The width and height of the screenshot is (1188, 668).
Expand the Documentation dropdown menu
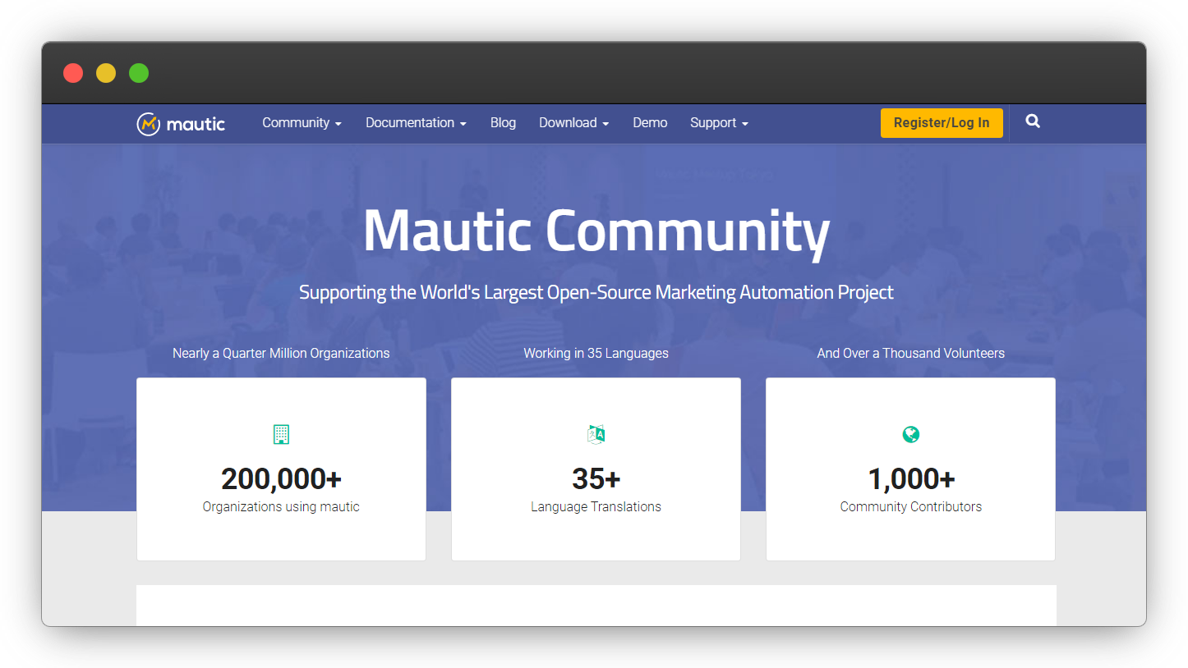[416, 123]
